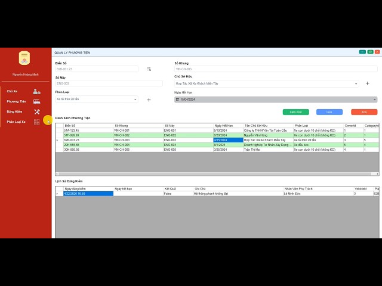The image size is (382, 286).
Task: Sort by Số Máy vehicle column header
Action: pos(188,126)
